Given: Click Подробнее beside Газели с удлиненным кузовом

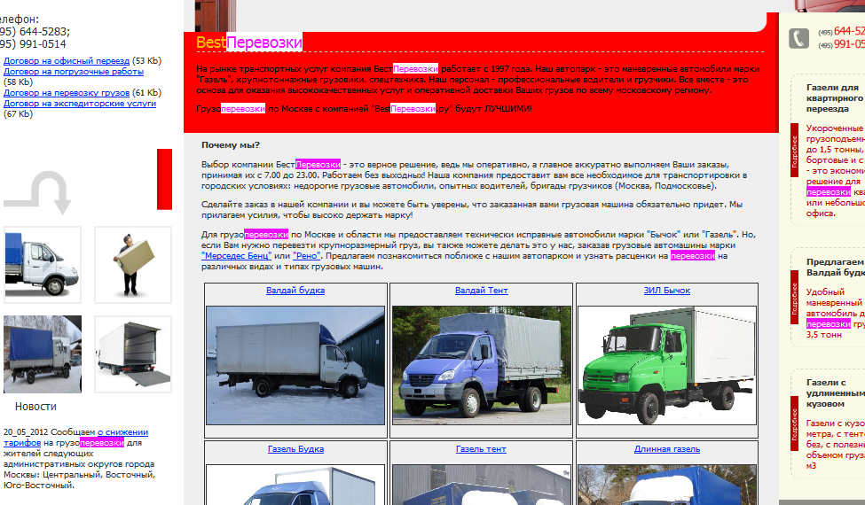Looking at the screenshot, I should [x=794, y=423].
